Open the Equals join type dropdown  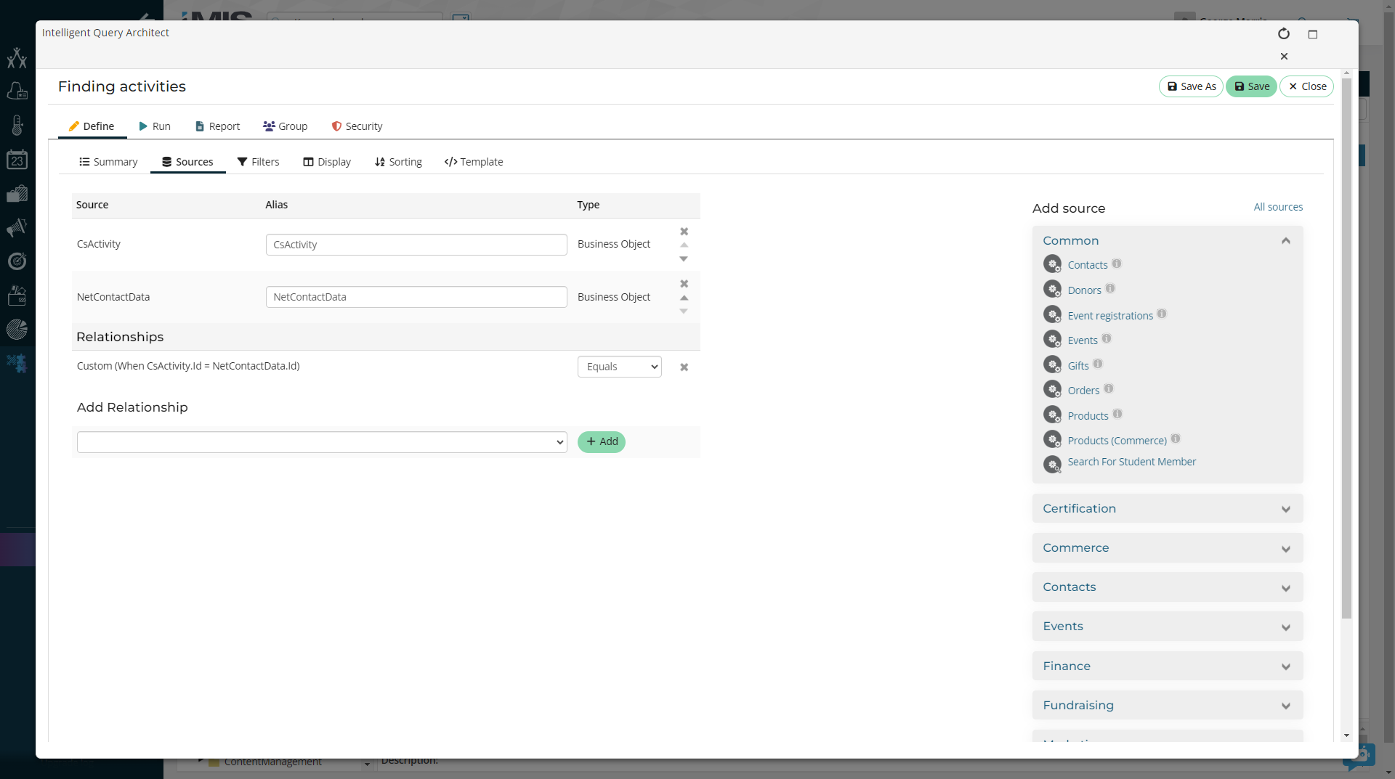click(619, 367)
